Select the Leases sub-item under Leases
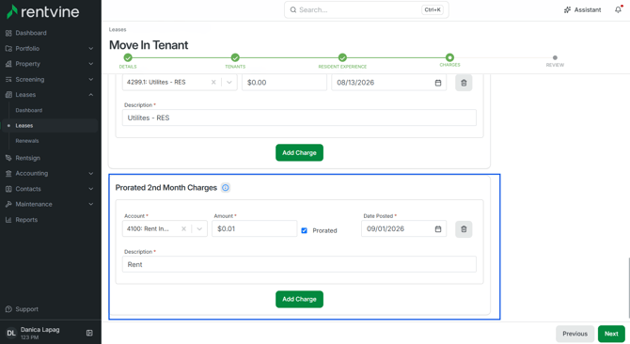The height and width of the screenshot is (344, 630). pyautogui.click(x=24, y=126)
